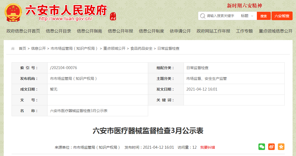The width and height of the screenshot is (296, 156).
Task: Open the 标题 search scope dropdown
Action: [x=247, y=16]
